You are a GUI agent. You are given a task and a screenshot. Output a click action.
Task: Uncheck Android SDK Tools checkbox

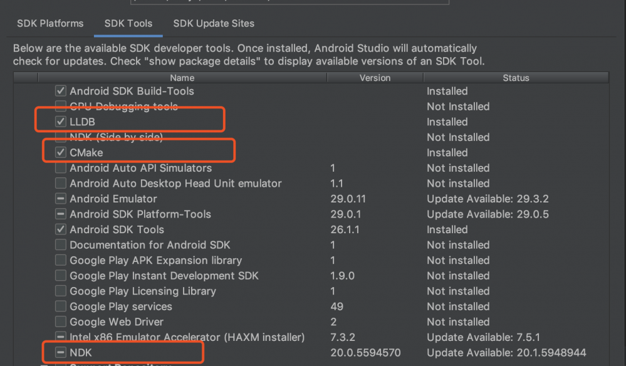[61, 229]
